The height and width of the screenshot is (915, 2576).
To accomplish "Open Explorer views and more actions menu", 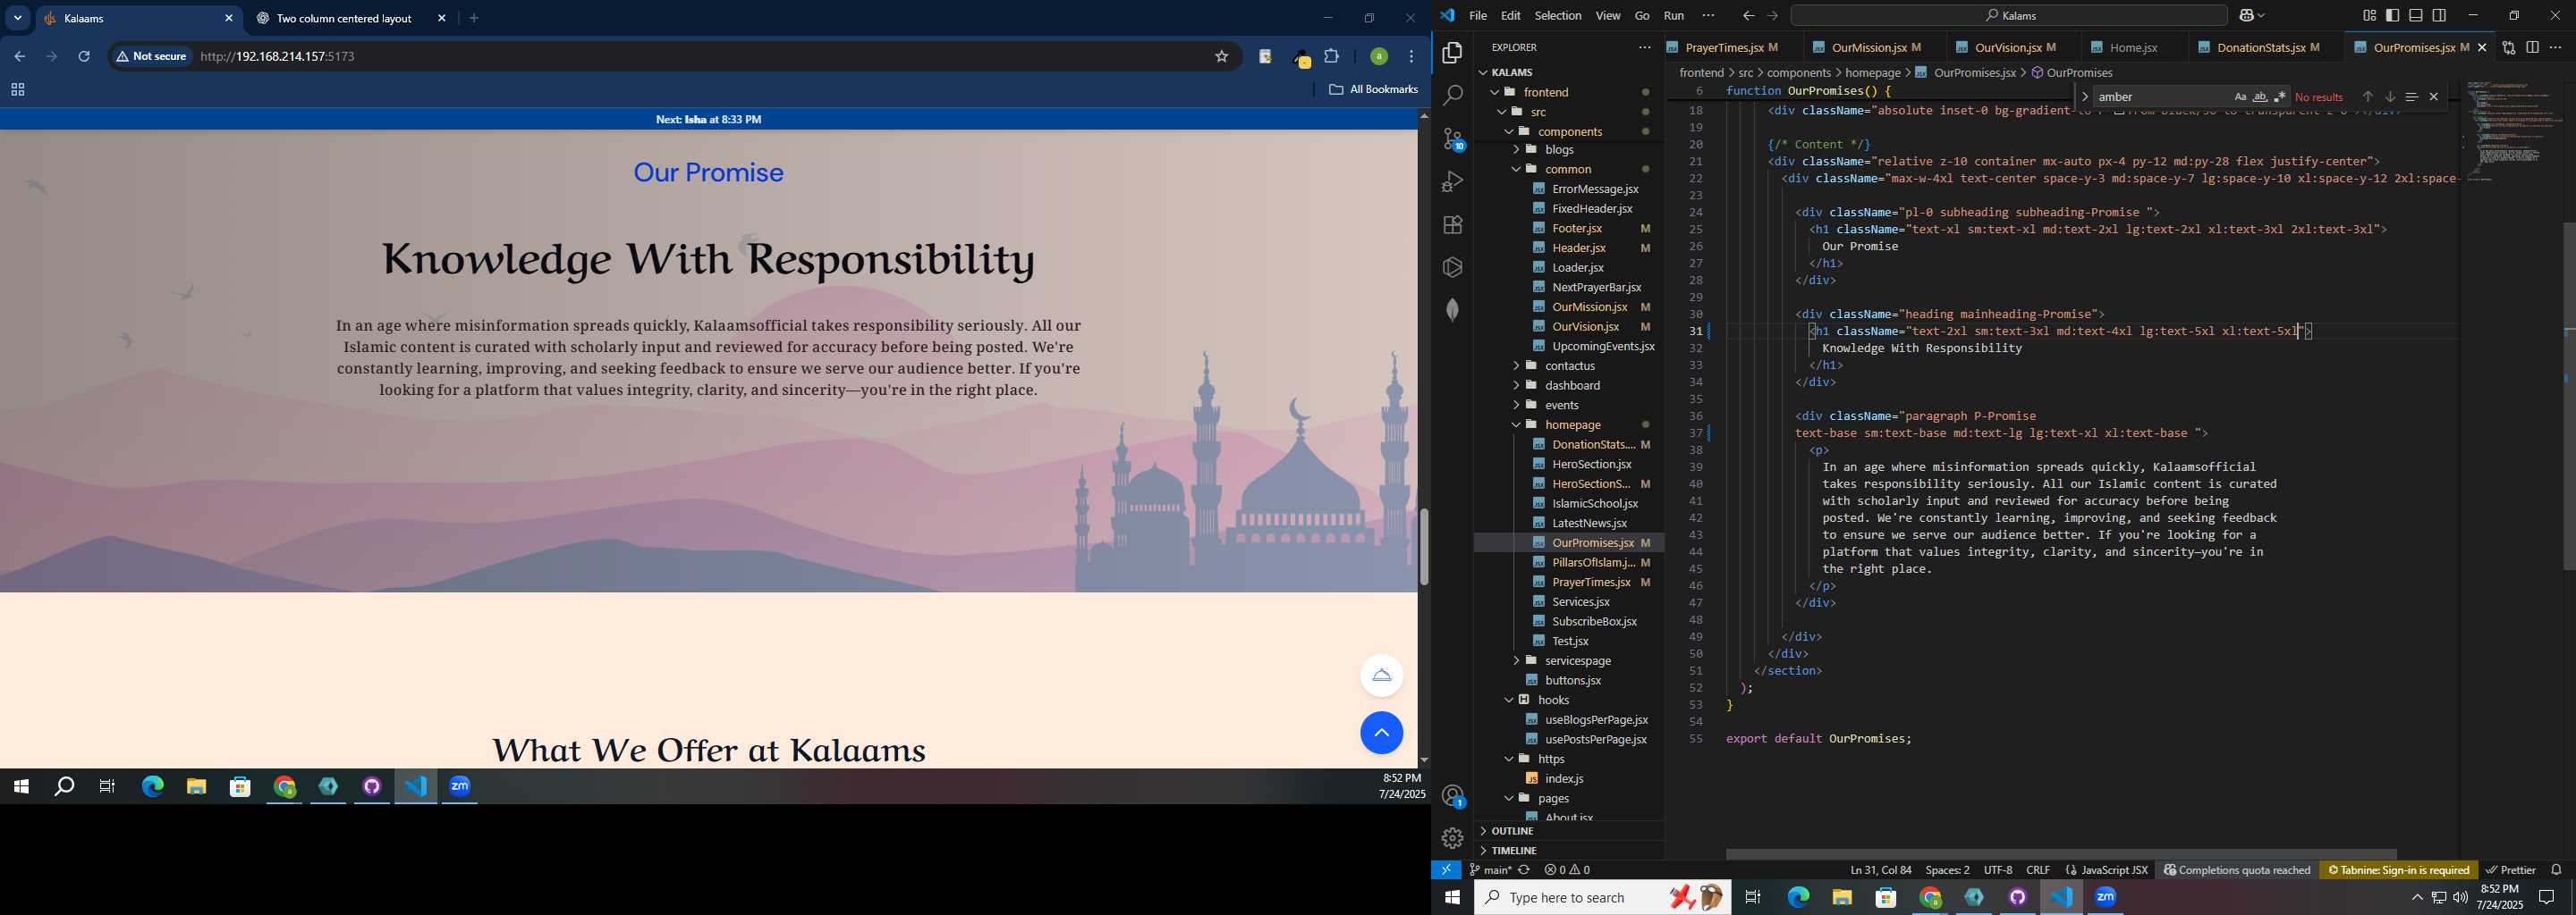I will [1644, 47].
